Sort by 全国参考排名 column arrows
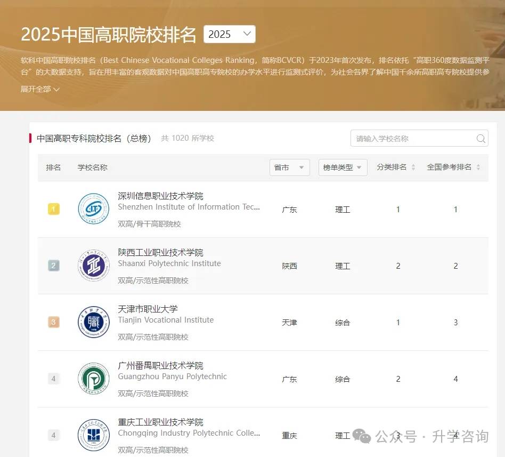The image size is (505, 457). (x=478, y=167)
